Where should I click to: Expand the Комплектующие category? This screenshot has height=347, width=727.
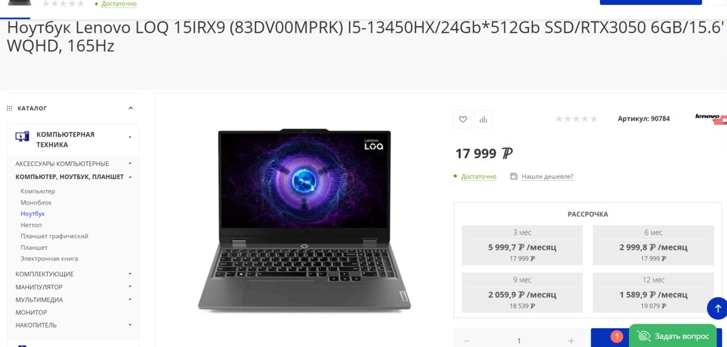[x=130, y=274]
